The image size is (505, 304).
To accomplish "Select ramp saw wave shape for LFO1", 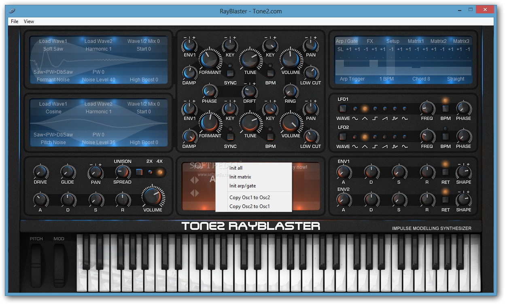I will (x=384, y=119).
